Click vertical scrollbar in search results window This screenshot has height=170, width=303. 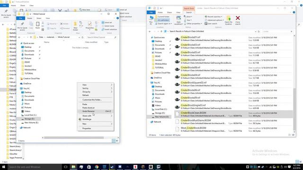click(x=294, y=109)
